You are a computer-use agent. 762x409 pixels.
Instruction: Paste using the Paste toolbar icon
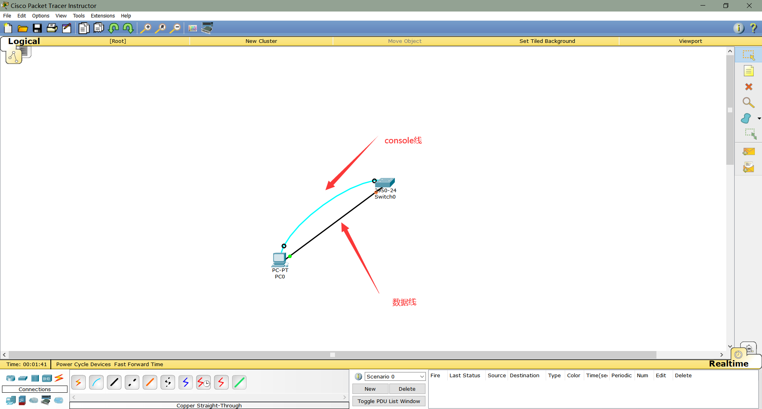[98, 28]
